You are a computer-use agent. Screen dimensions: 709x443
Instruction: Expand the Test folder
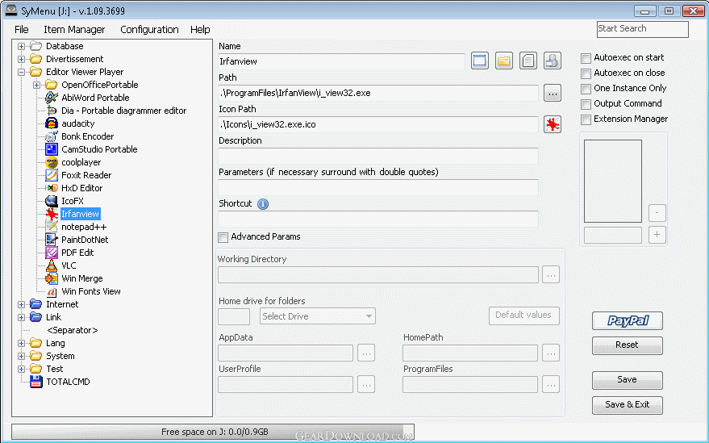pyautogui.click(x=21, y=370)
